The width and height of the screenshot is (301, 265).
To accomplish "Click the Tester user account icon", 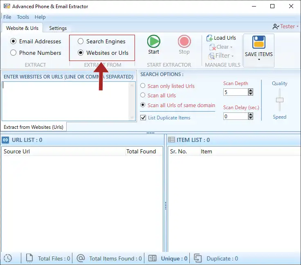I will (276, 27).
